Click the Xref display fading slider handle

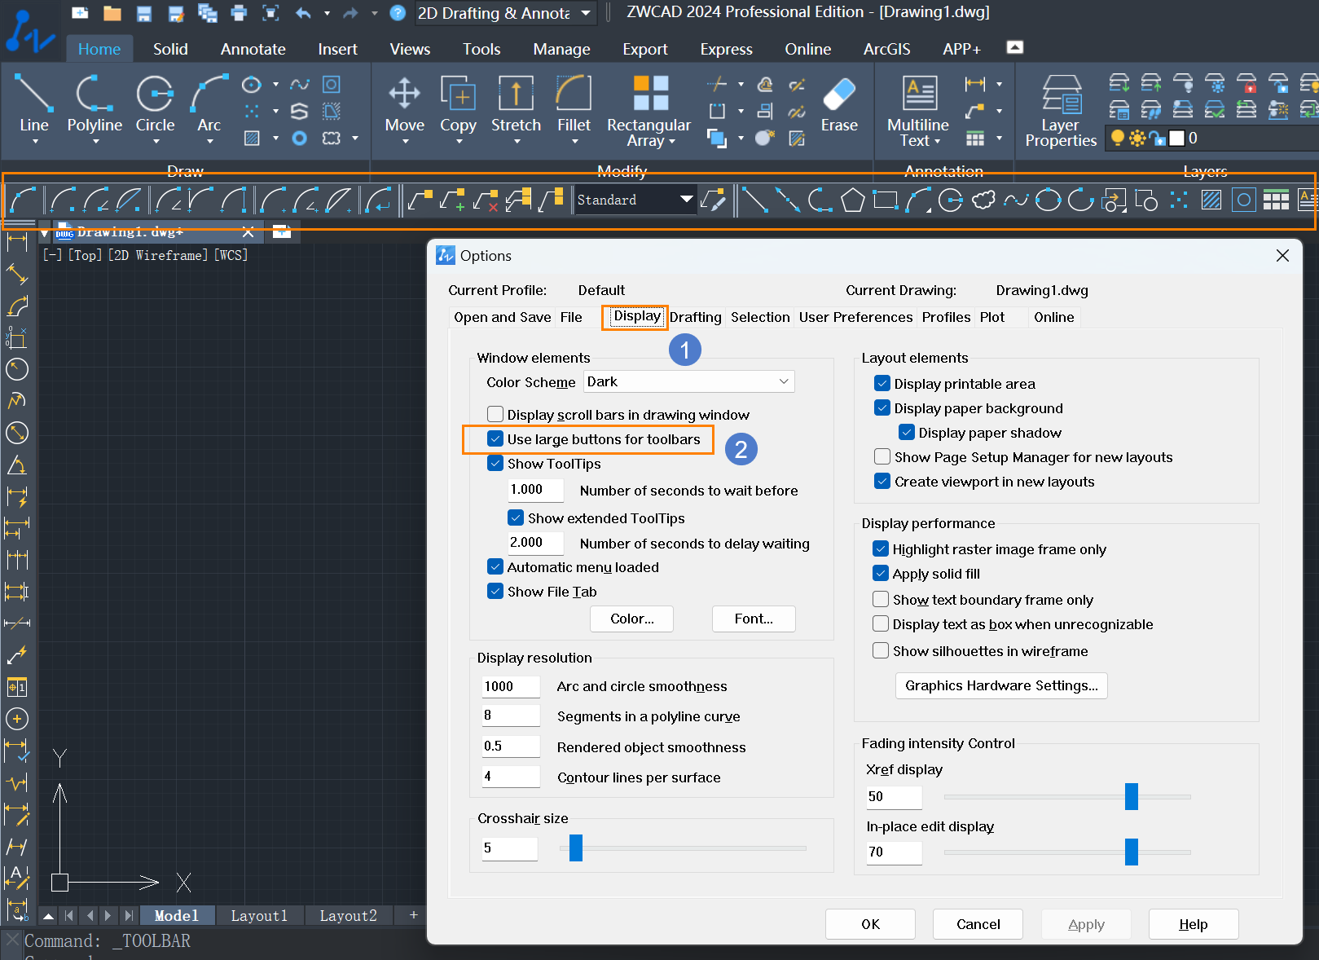click(x=1132, y=796)
